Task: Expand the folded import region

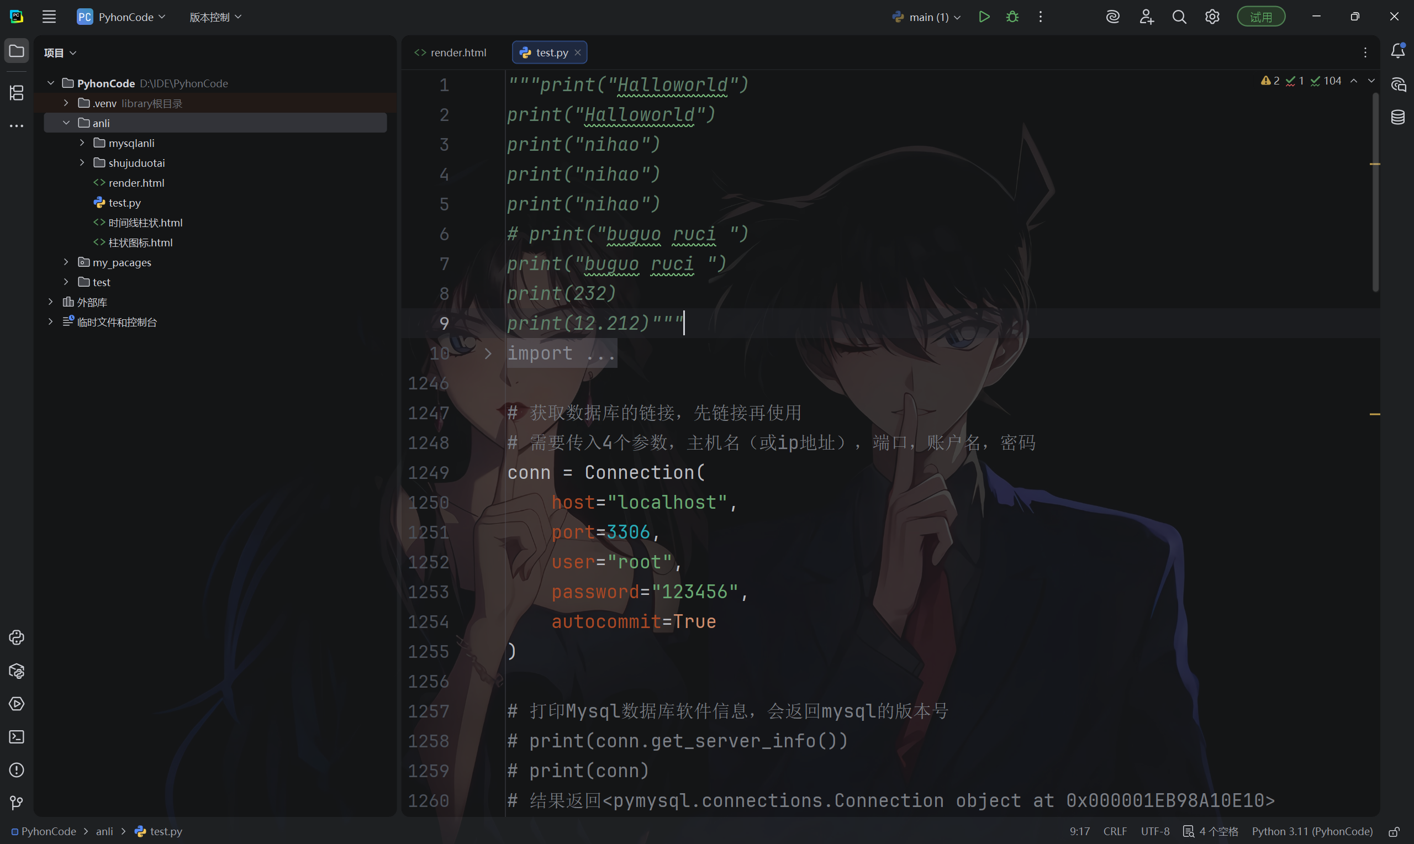Action: (488, 354)
